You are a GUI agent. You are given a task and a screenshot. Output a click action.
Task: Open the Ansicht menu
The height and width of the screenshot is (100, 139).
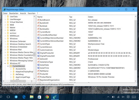[23, 13]
